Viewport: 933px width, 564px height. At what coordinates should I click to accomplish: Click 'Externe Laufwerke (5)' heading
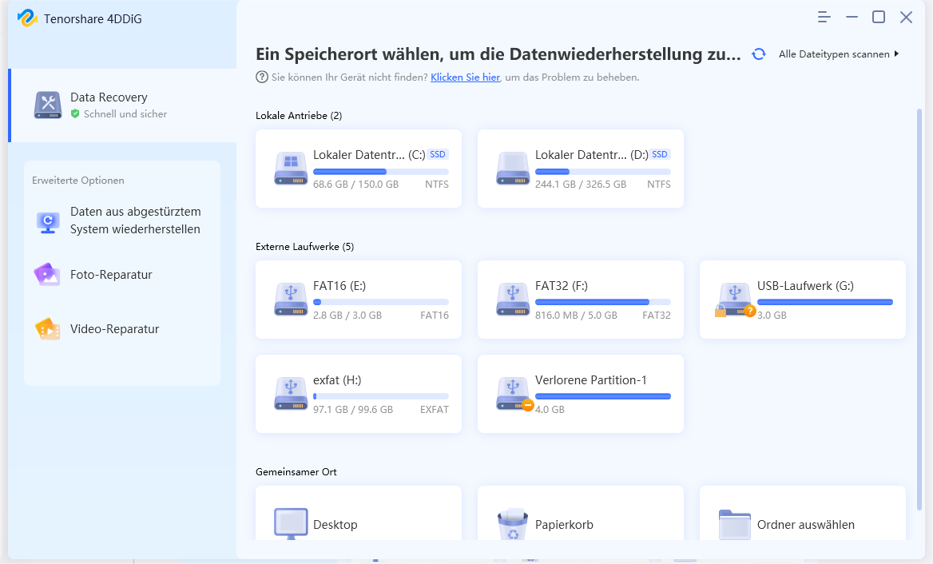304,246
